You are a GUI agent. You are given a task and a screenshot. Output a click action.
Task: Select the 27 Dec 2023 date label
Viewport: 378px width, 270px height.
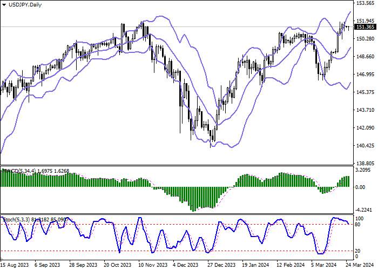(x=221, y=265)
